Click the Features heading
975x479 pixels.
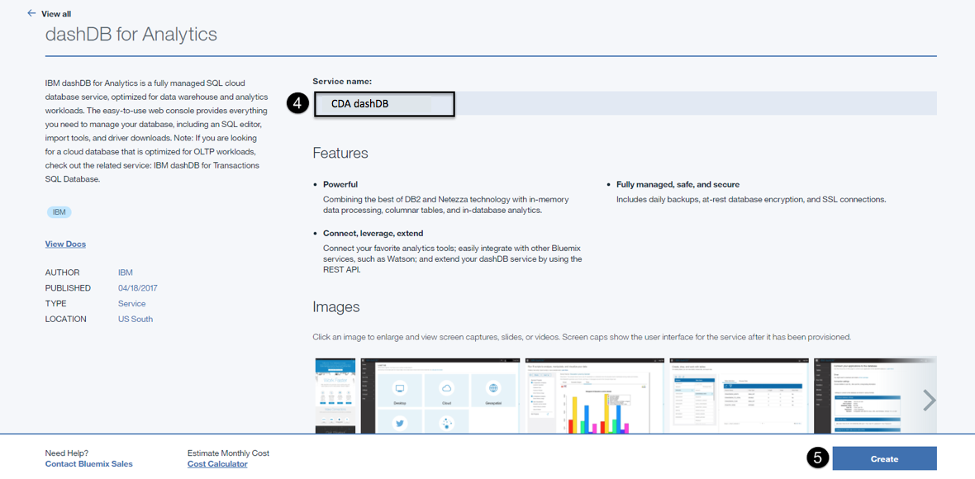tap(340, 153)
